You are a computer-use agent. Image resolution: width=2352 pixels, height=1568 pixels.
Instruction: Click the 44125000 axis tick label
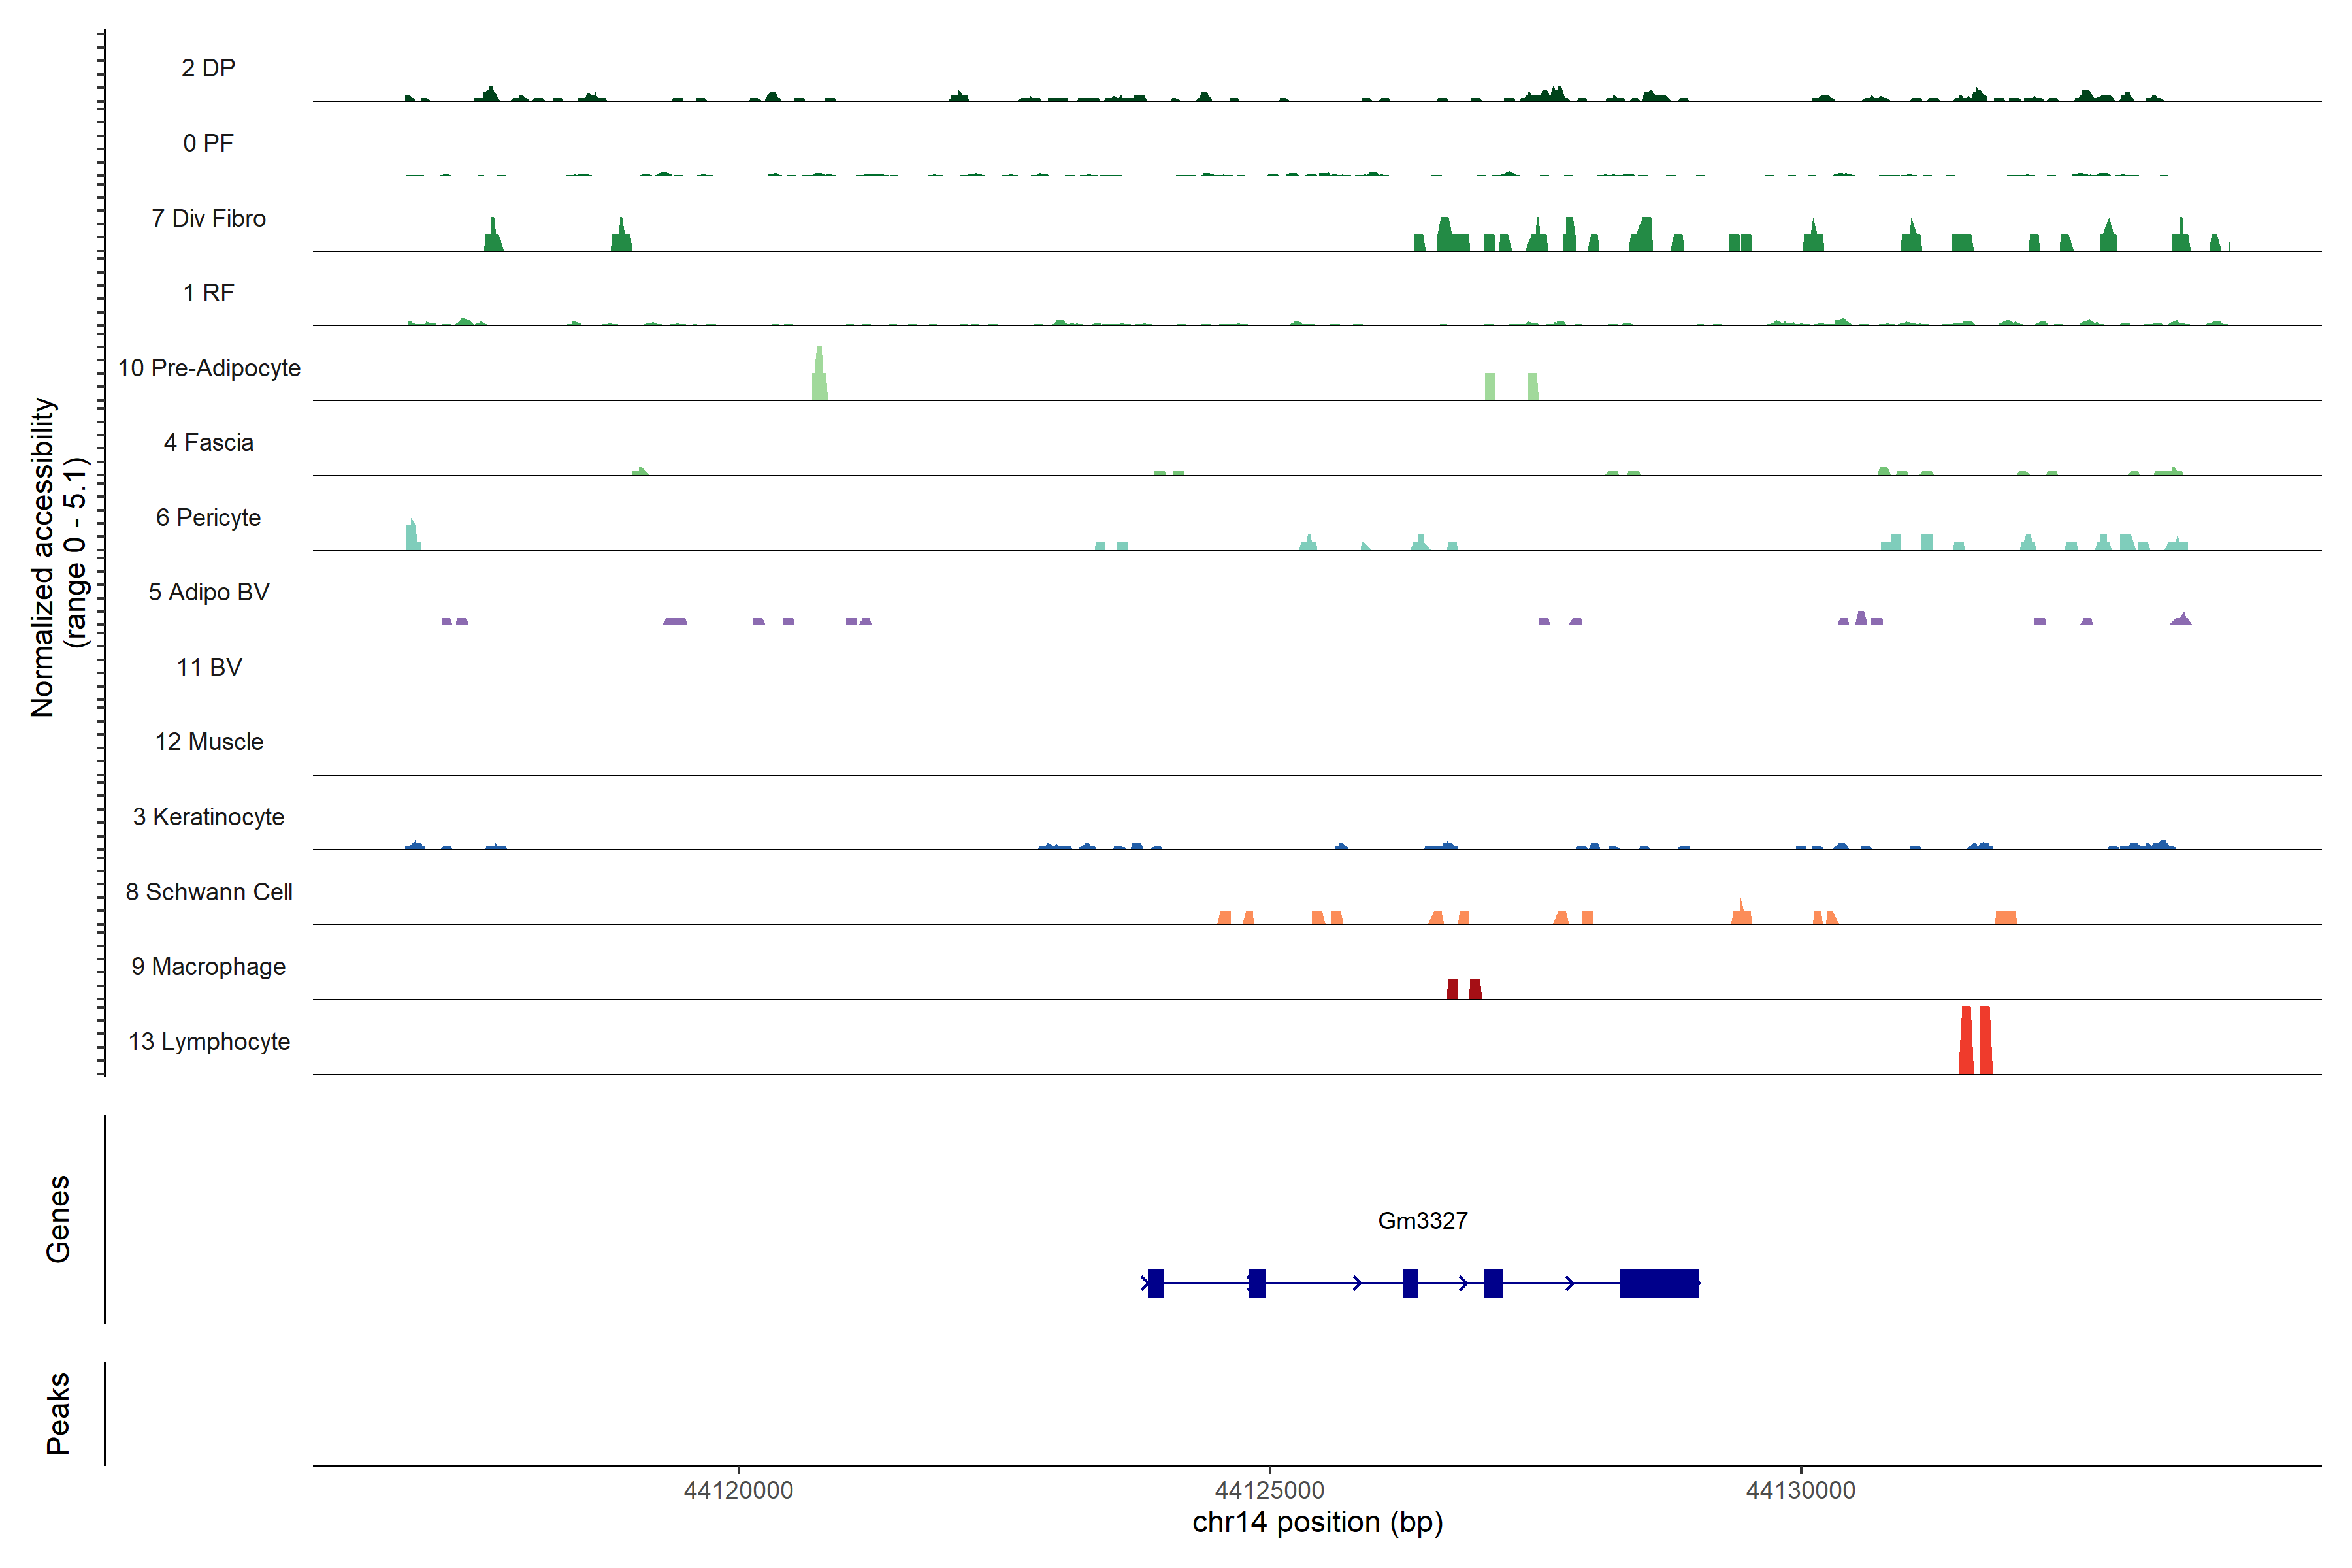coord(1269,1490)
